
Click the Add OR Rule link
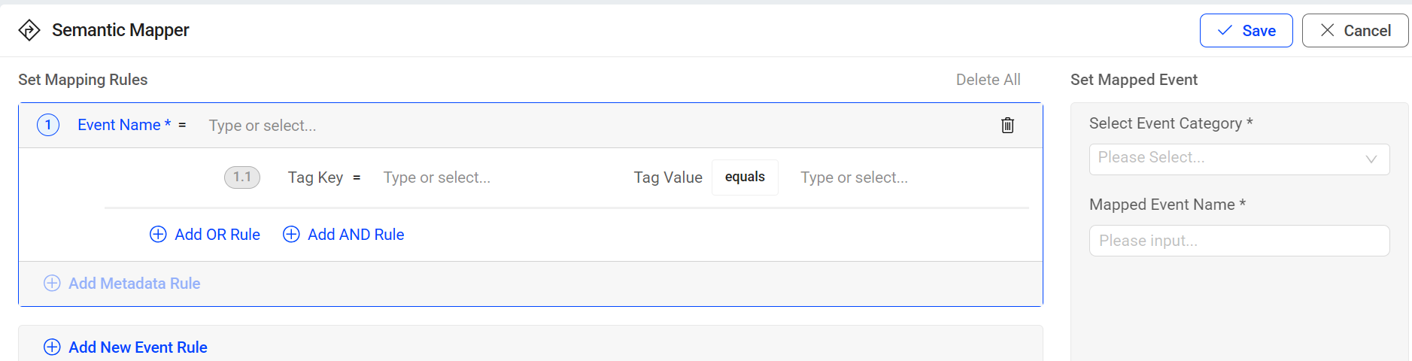coord(217,235)
